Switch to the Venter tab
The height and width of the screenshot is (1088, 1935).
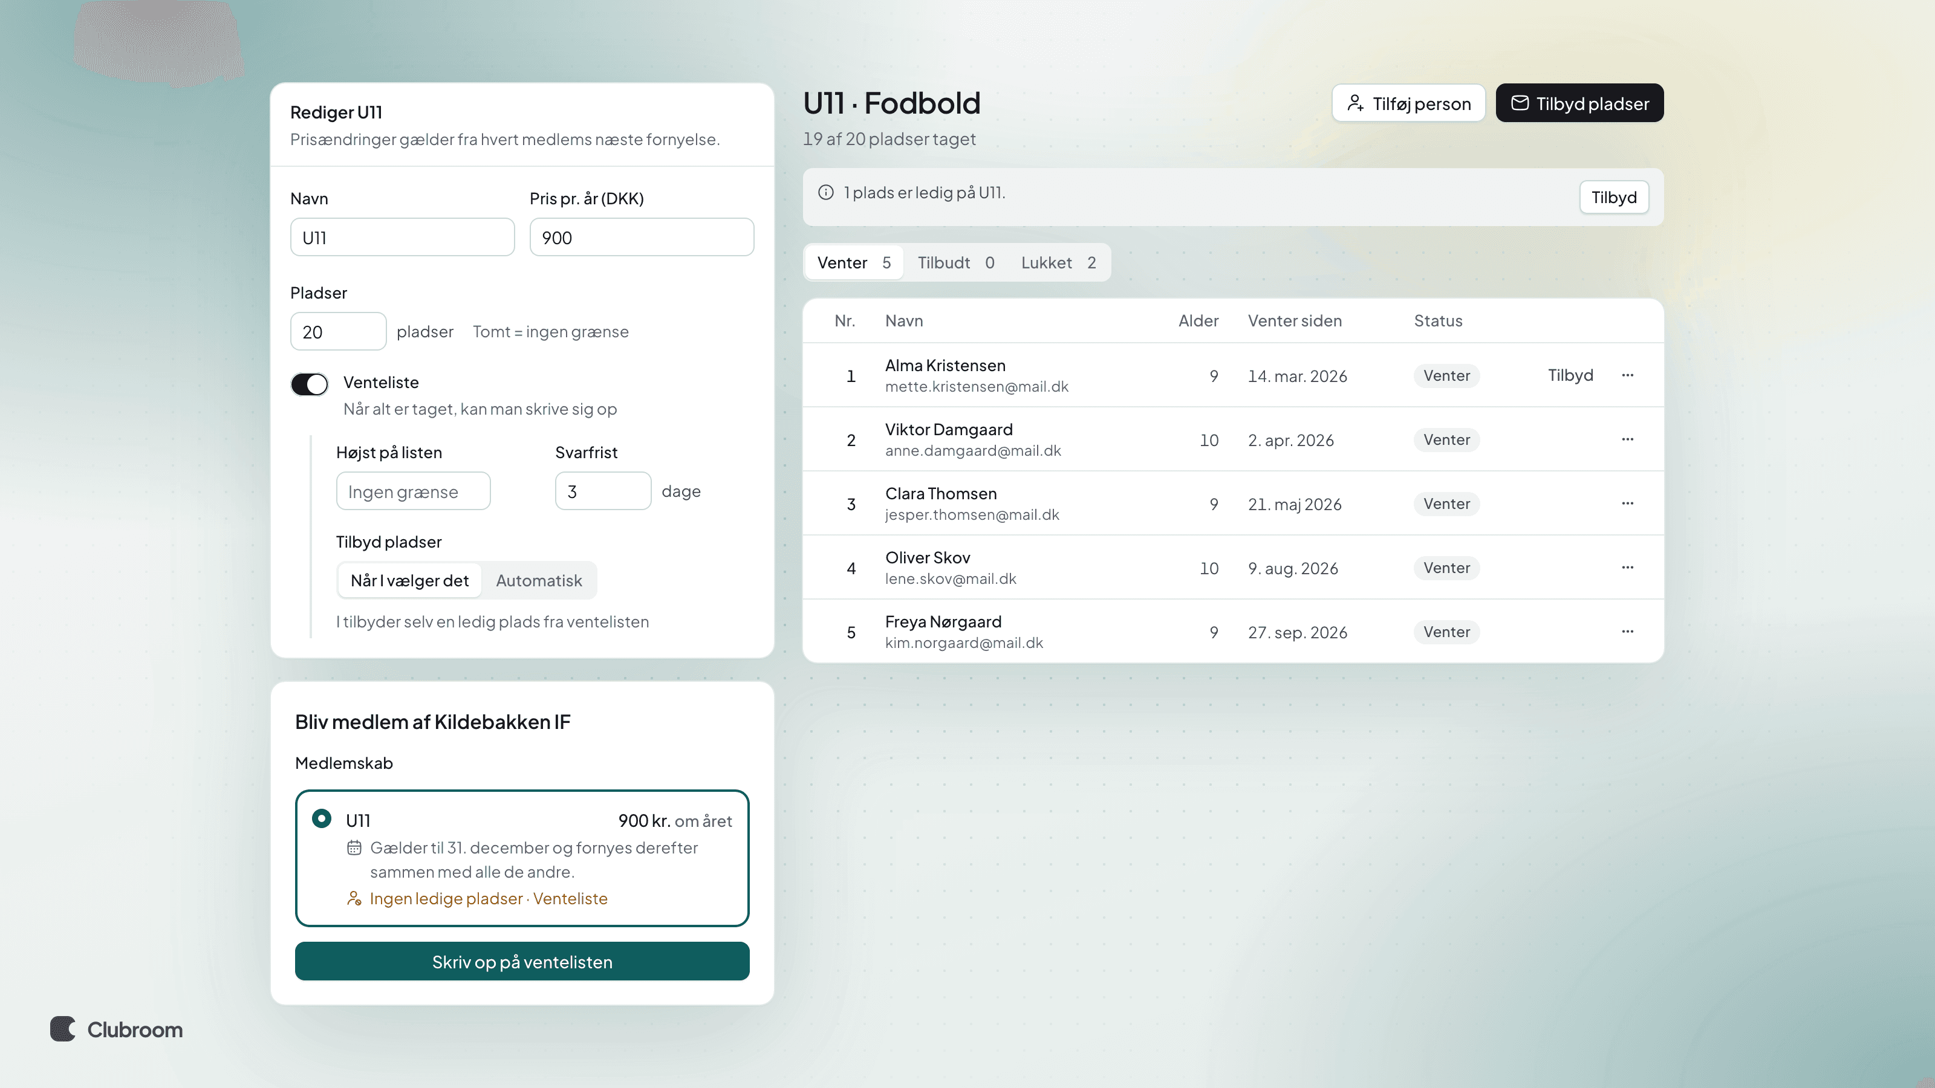click(x=854, y=263)
